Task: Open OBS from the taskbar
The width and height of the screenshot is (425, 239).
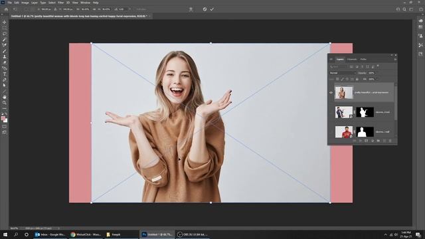Action: (193, 234)
